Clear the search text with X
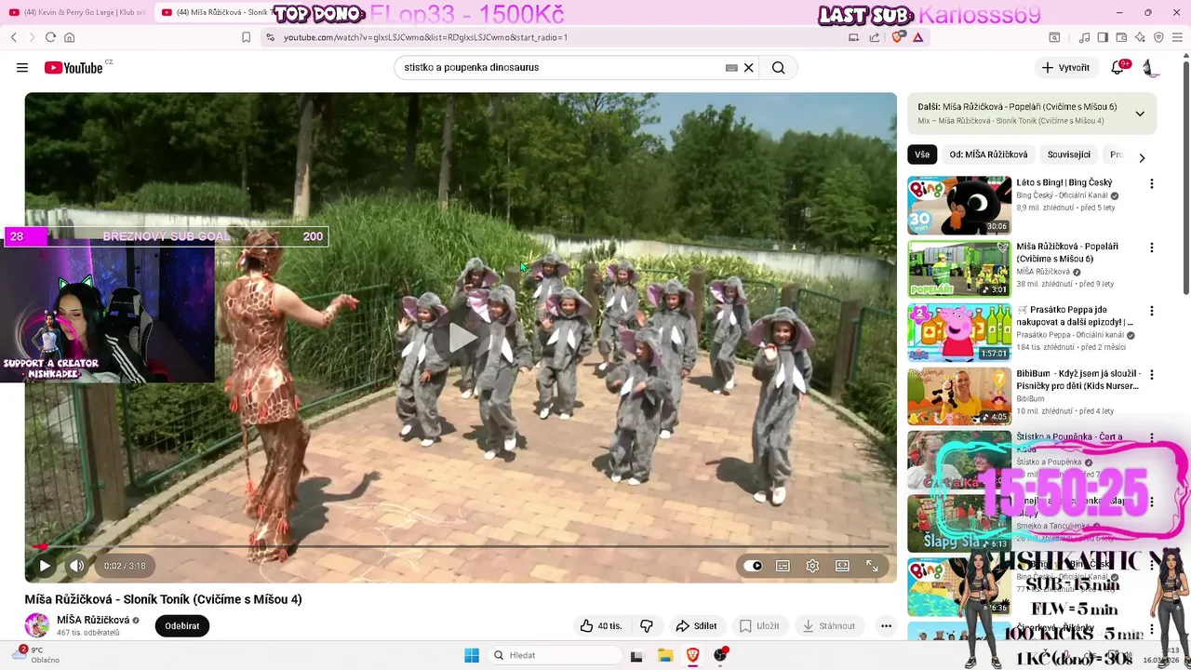The height and width of the screenshot is (670, 1191). click(748, 68)
